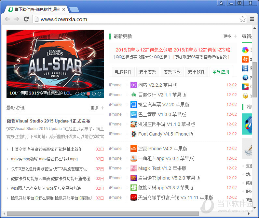
Task: Click the 浪漫庄园手游 cow icon
Action: pyautogui.click(x=134, y=124)
